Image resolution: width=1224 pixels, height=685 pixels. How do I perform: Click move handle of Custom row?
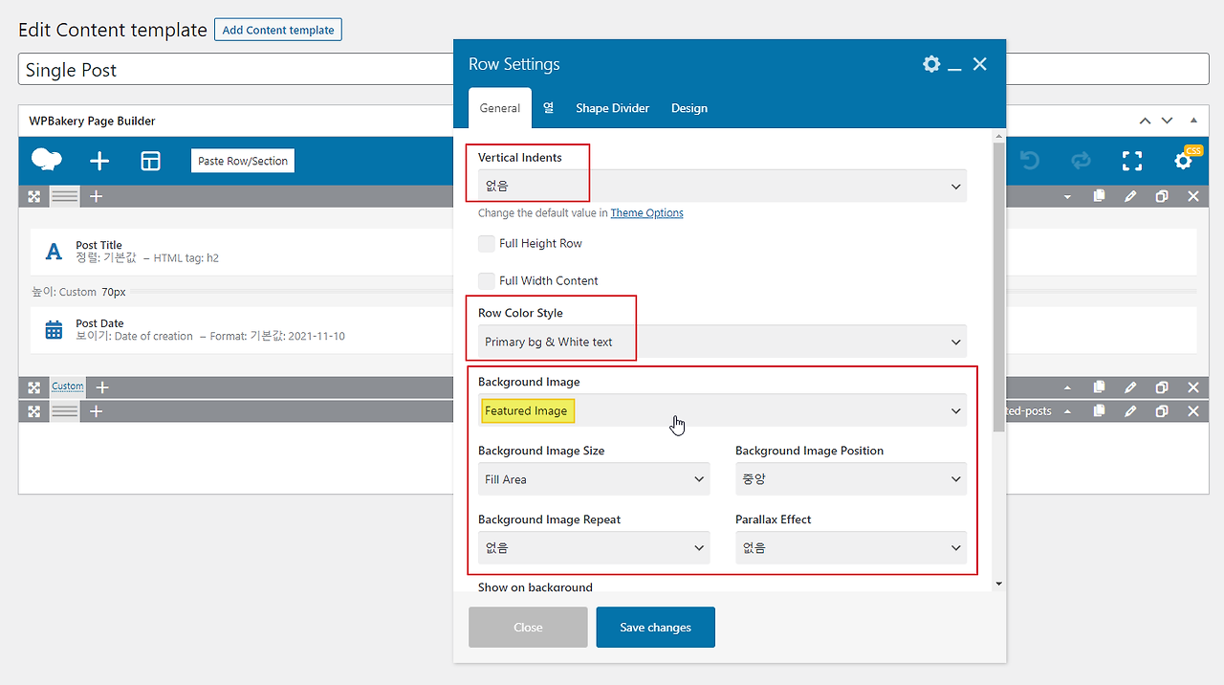[x=34, y=387]
